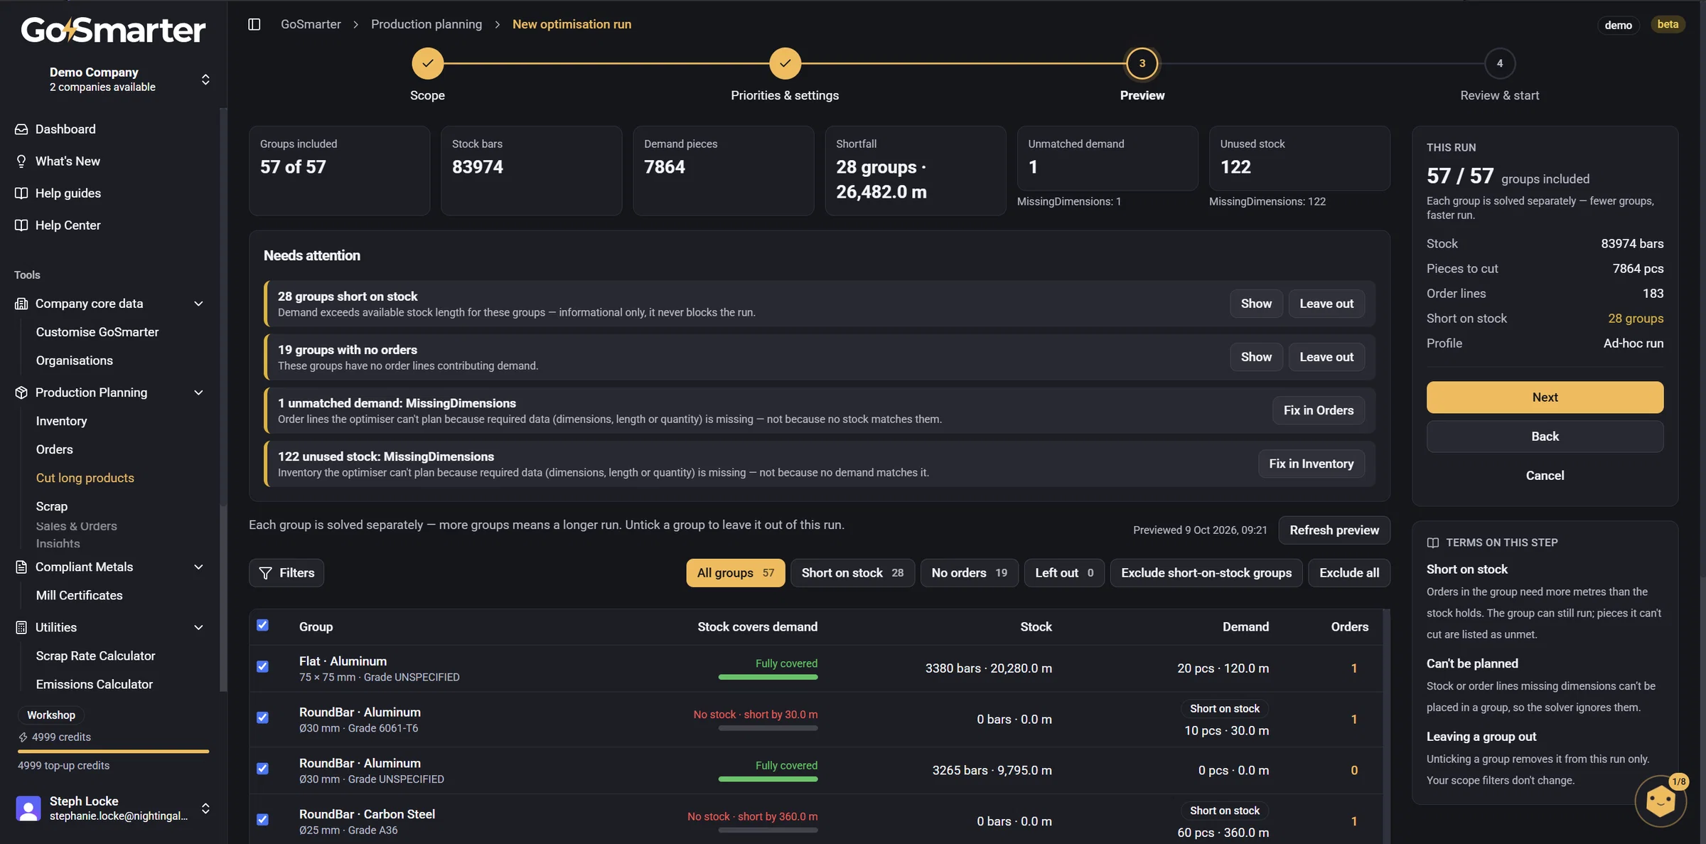This screenshot has height=844, width=1706.
Task: Open Cut long products page
Action: (85, 478)
